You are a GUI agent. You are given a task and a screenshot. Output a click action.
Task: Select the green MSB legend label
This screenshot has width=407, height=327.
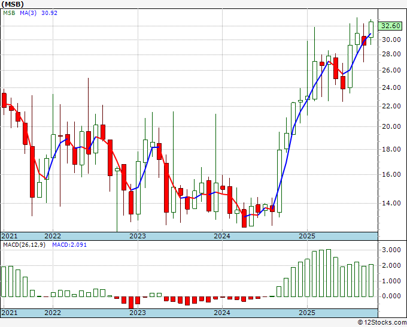[x=9, y=13]
